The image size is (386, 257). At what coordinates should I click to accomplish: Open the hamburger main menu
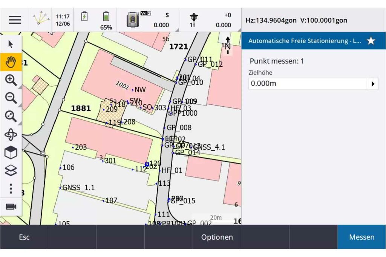coord(15,20)
